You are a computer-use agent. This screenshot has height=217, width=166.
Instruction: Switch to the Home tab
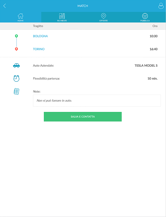point(21,17)
